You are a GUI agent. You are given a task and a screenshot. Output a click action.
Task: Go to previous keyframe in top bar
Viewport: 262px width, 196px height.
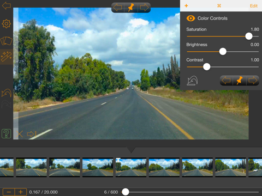(x=117, y=8)
